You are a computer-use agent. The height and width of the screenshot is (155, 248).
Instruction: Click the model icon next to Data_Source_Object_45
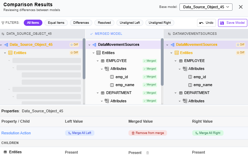[6, 45]
